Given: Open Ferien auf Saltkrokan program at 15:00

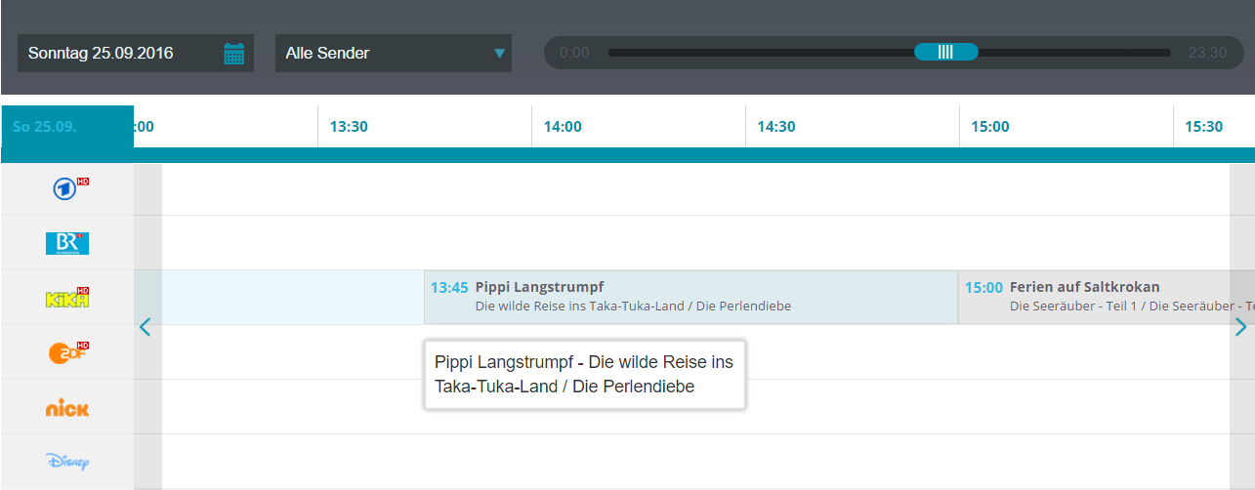Looking at the screenshot, I should tap(1094, 297).
